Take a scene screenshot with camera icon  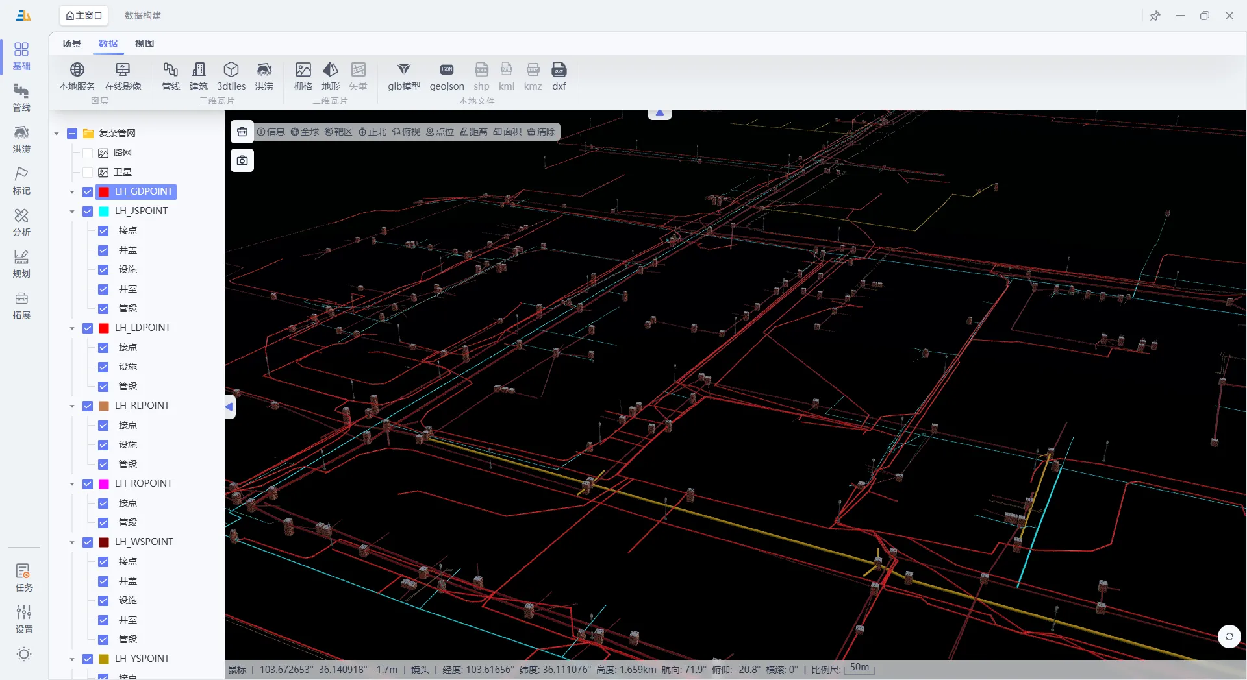coord(242,160)
